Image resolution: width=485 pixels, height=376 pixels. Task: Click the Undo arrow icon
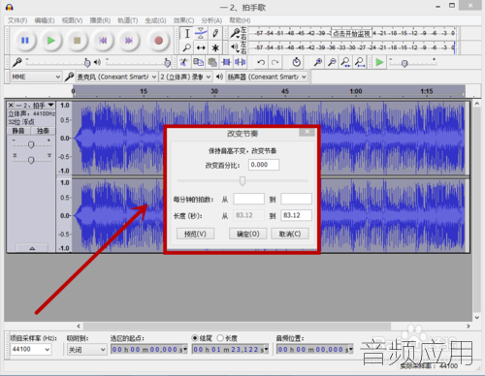tap(261, 62)
